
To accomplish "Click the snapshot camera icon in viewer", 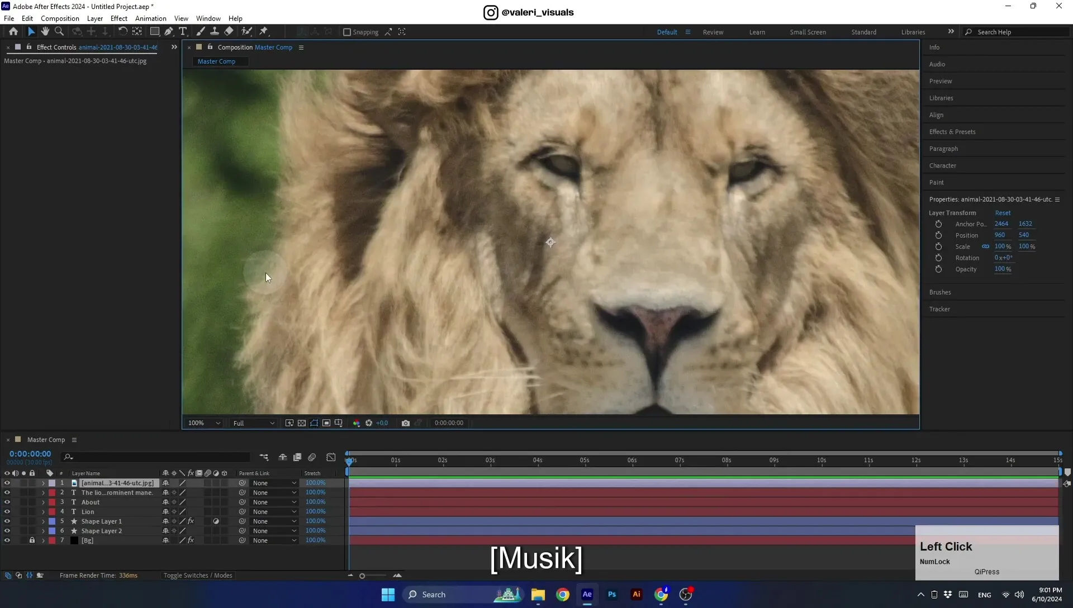I will pyautogui.click(x=406, y=423).
